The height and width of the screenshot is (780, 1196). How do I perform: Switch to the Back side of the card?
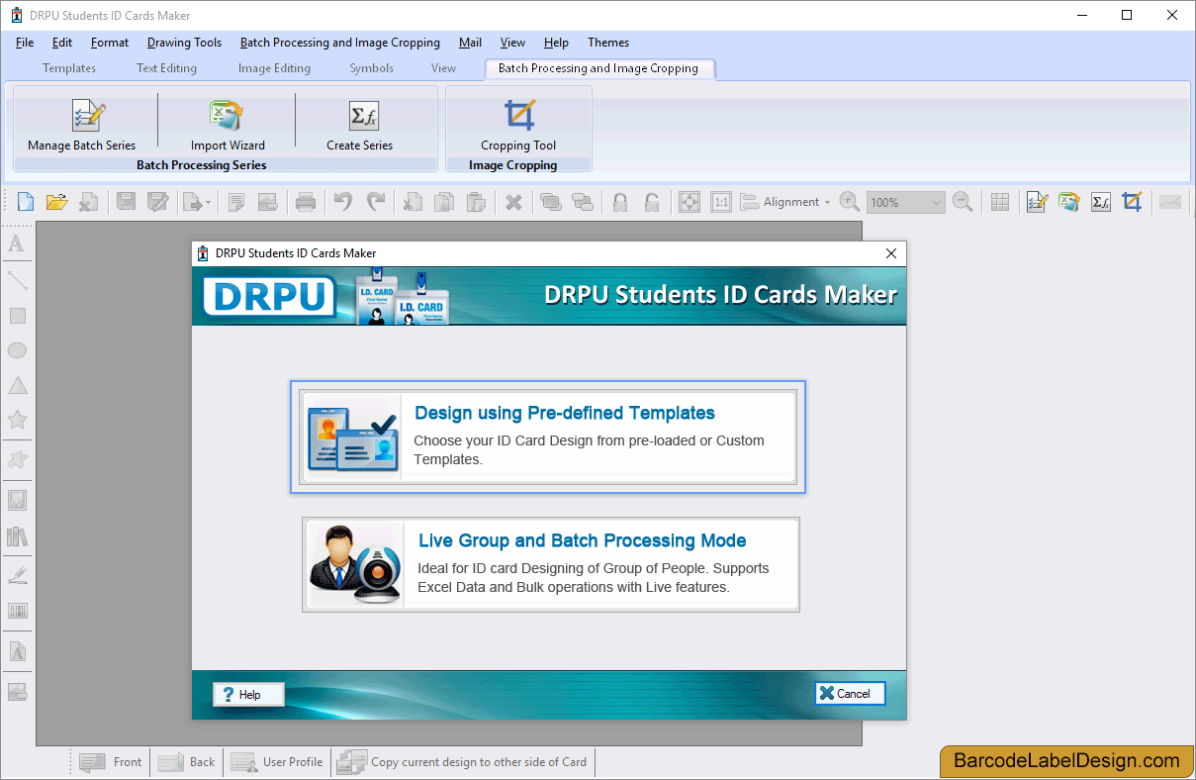pos(186,761)
